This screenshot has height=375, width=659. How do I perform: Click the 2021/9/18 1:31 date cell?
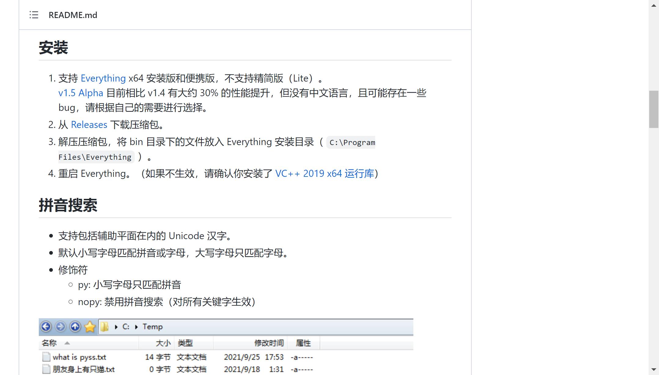point(254,369)
